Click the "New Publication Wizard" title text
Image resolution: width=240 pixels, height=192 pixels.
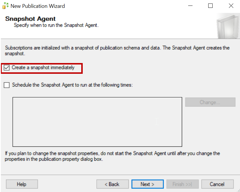(x=38, y=6)
